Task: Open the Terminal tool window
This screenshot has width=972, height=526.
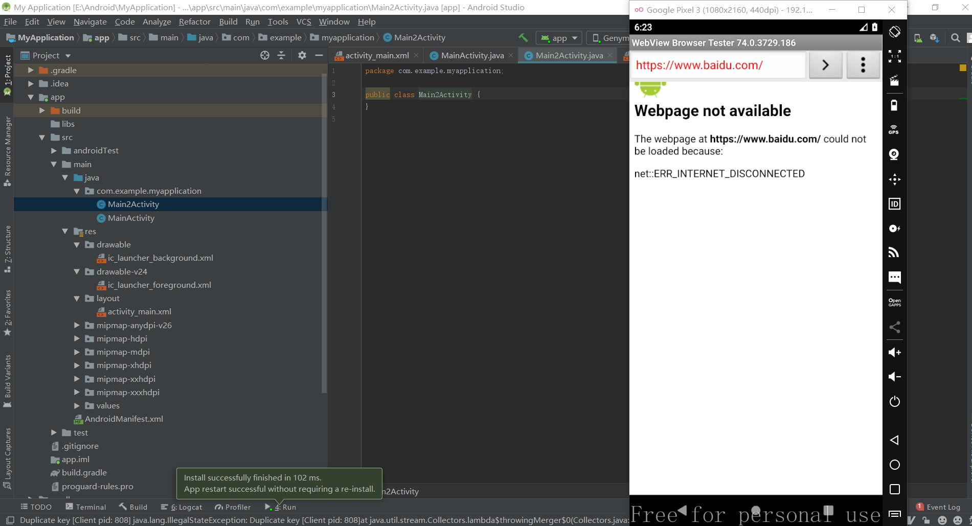Action: tap(86, 507)
